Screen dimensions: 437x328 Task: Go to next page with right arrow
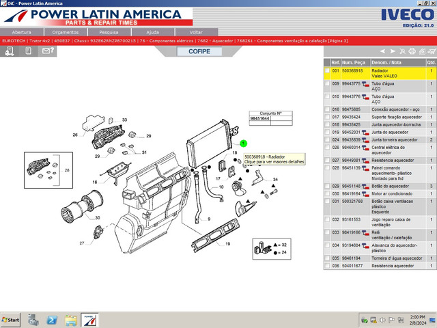coord(393,51)
